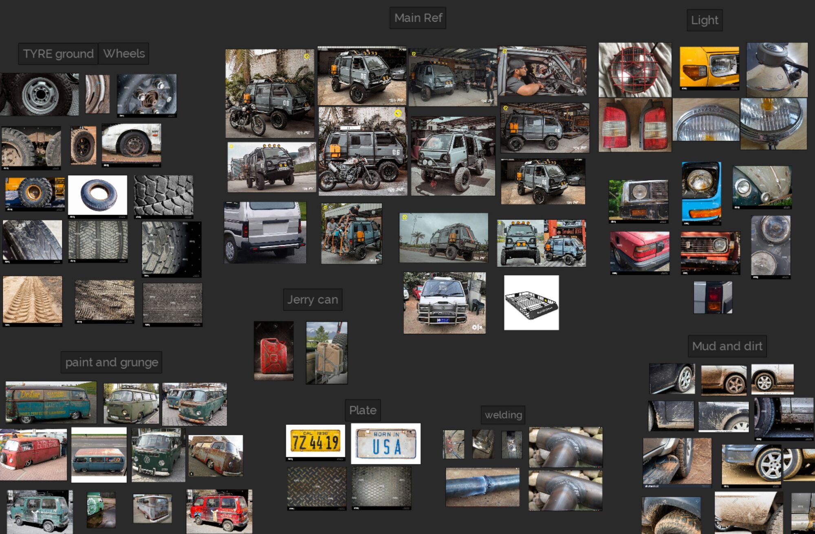Click the 'paint and grunge' label

111,362
